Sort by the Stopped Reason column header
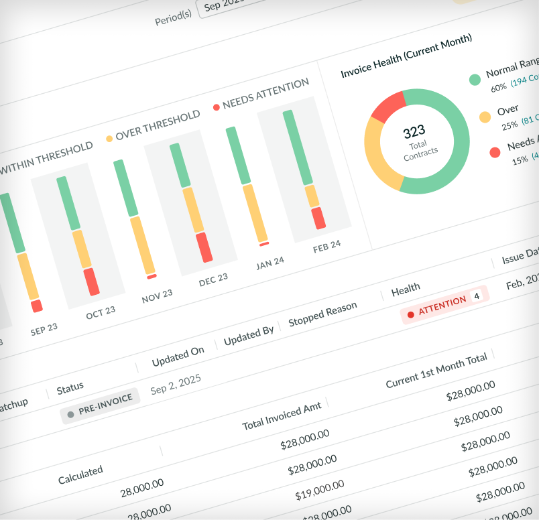Viewport: 539px width, 520px height. [322, 314]
